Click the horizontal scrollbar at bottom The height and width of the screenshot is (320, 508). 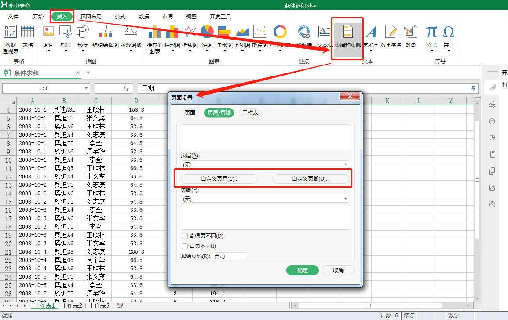[370, 305]
